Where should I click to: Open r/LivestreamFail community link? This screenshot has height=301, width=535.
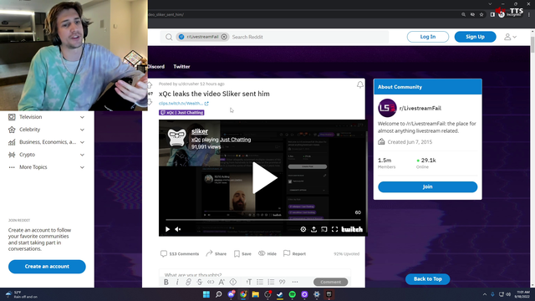[x=420, y=108]
